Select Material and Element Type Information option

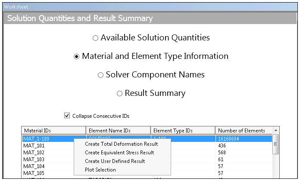point(77,57)
